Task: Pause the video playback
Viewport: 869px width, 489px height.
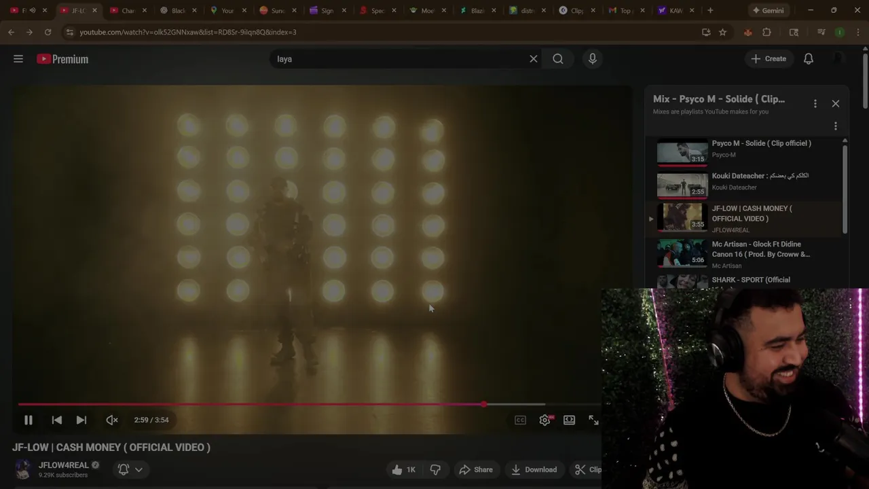Action: tap(29, 420)
